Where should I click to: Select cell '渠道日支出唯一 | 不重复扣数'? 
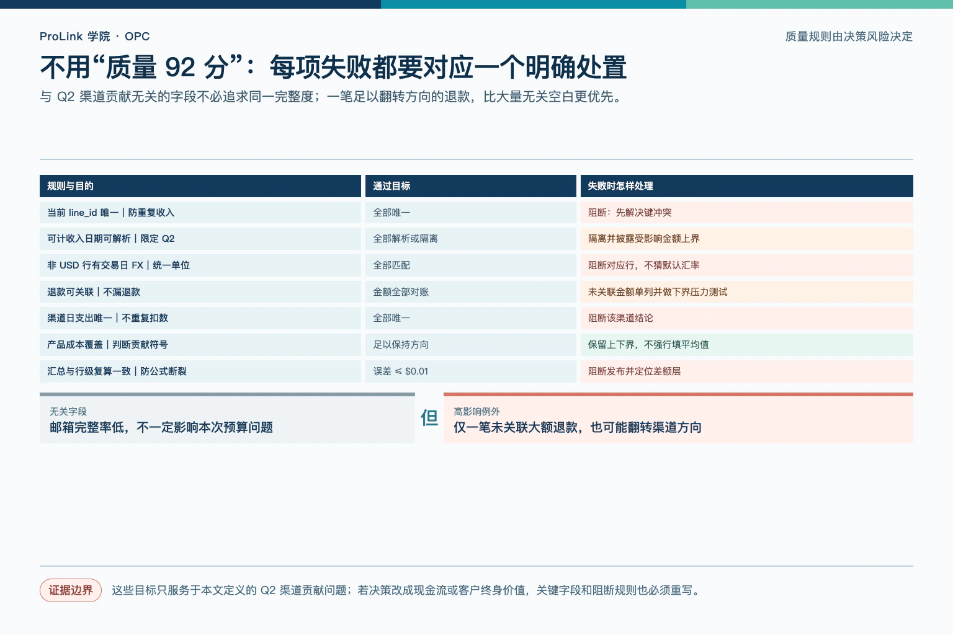pos(200,318)
